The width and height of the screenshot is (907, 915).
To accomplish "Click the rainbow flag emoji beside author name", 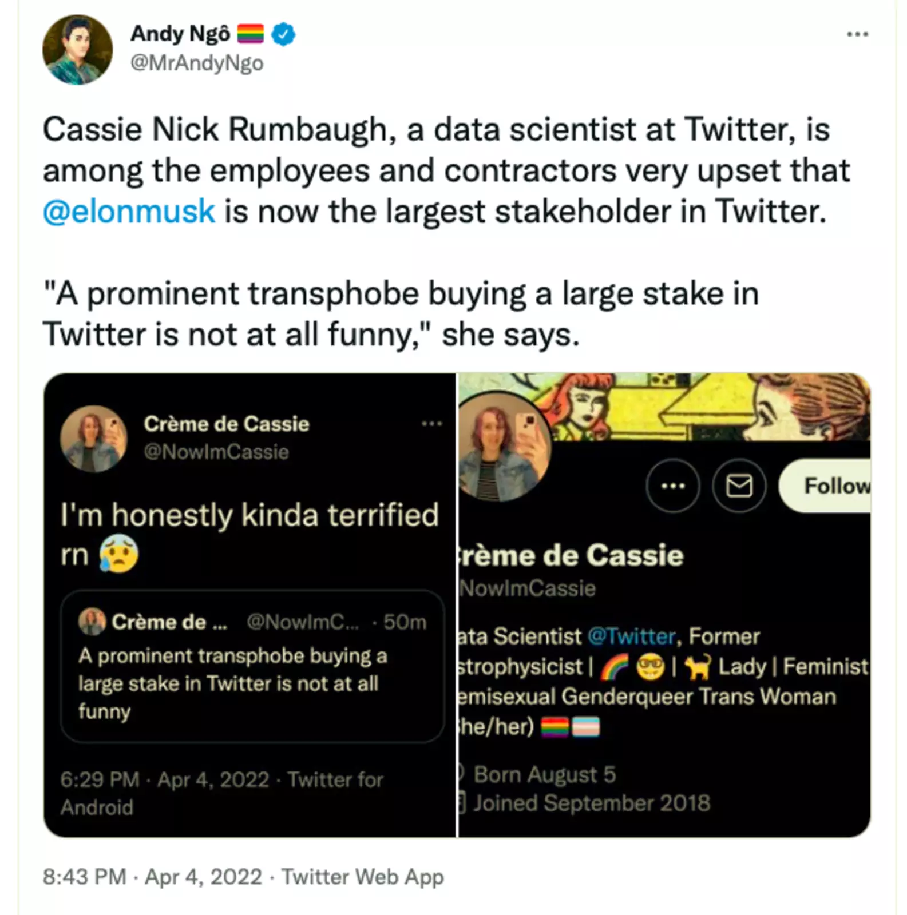I will click(x=250, y=34).
